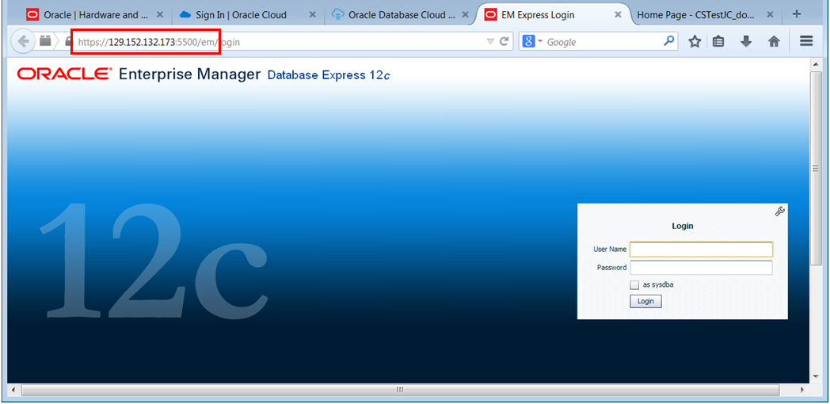
Task: Focus the User Name field
Action: 701,249
